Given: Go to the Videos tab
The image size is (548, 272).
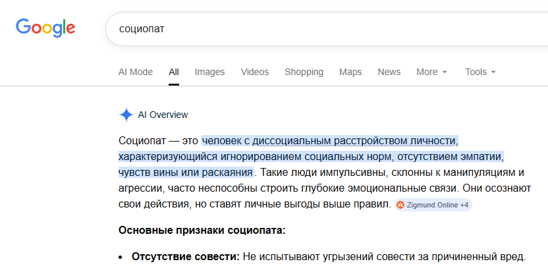Looking at the screenshot, I should 255,72.
